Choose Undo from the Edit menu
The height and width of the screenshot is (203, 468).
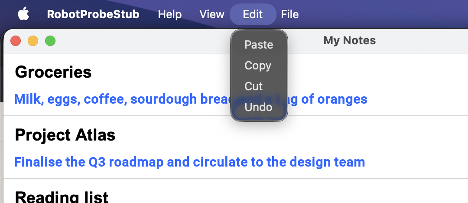pyautogui.click(x=259, y=107)
